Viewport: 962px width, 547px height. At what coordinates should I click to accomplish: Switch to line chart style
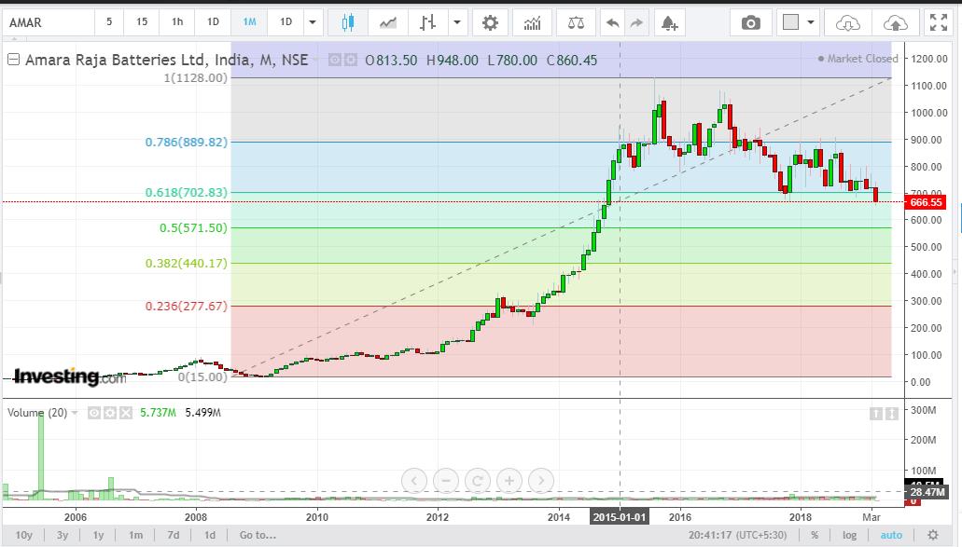click(388, 22)
